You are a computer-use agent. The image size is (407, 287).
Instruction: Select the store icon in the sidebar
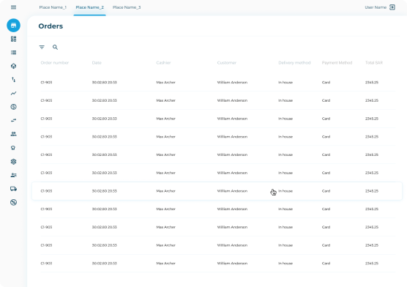click(13, 26)
